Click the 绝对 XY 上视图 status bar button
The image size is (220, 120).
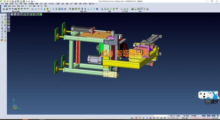175,116
